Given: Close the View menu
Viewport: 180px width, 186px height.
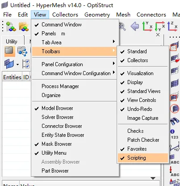Looking at the screenshot, I should [40, 15].
